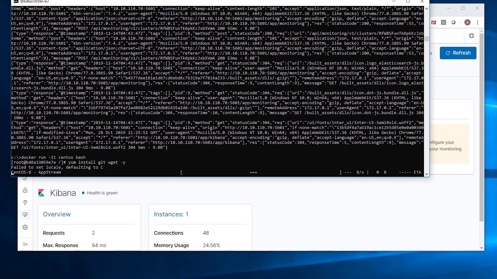This screenshot has width=497, height=279.
Task: Click the Memory Usage label
Action: 171,245
